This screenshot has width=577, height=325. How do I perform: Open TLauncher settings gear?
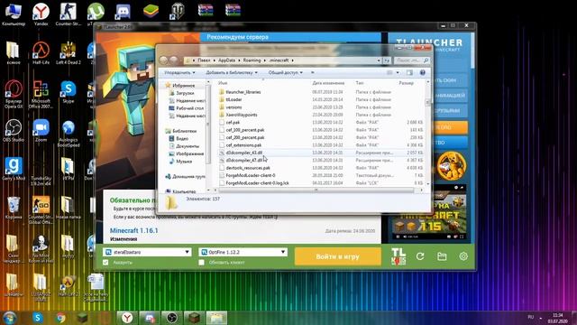click(x=463, y=256)
